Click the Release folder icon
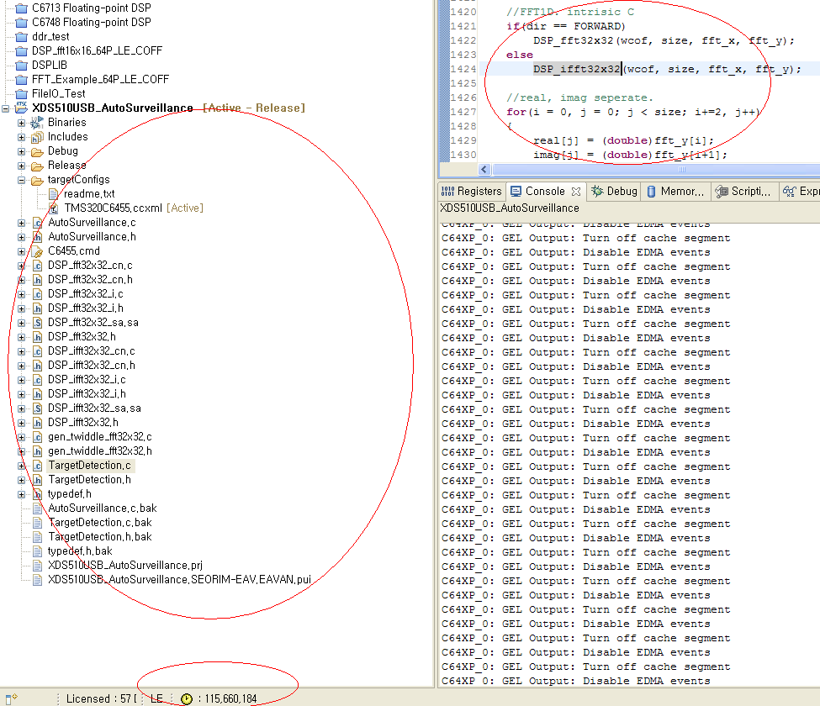 (37, 166)
